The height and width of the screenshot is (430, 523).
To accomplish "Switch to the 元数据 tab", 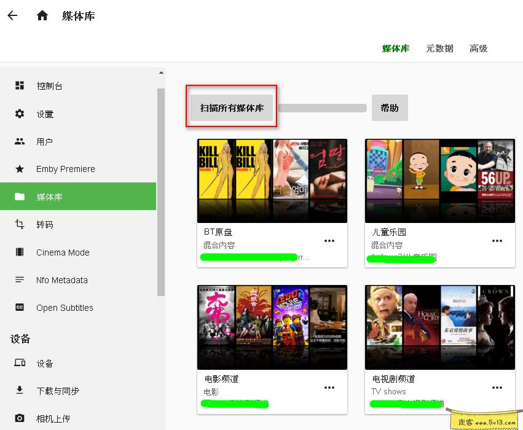I will tap(439, 48).
